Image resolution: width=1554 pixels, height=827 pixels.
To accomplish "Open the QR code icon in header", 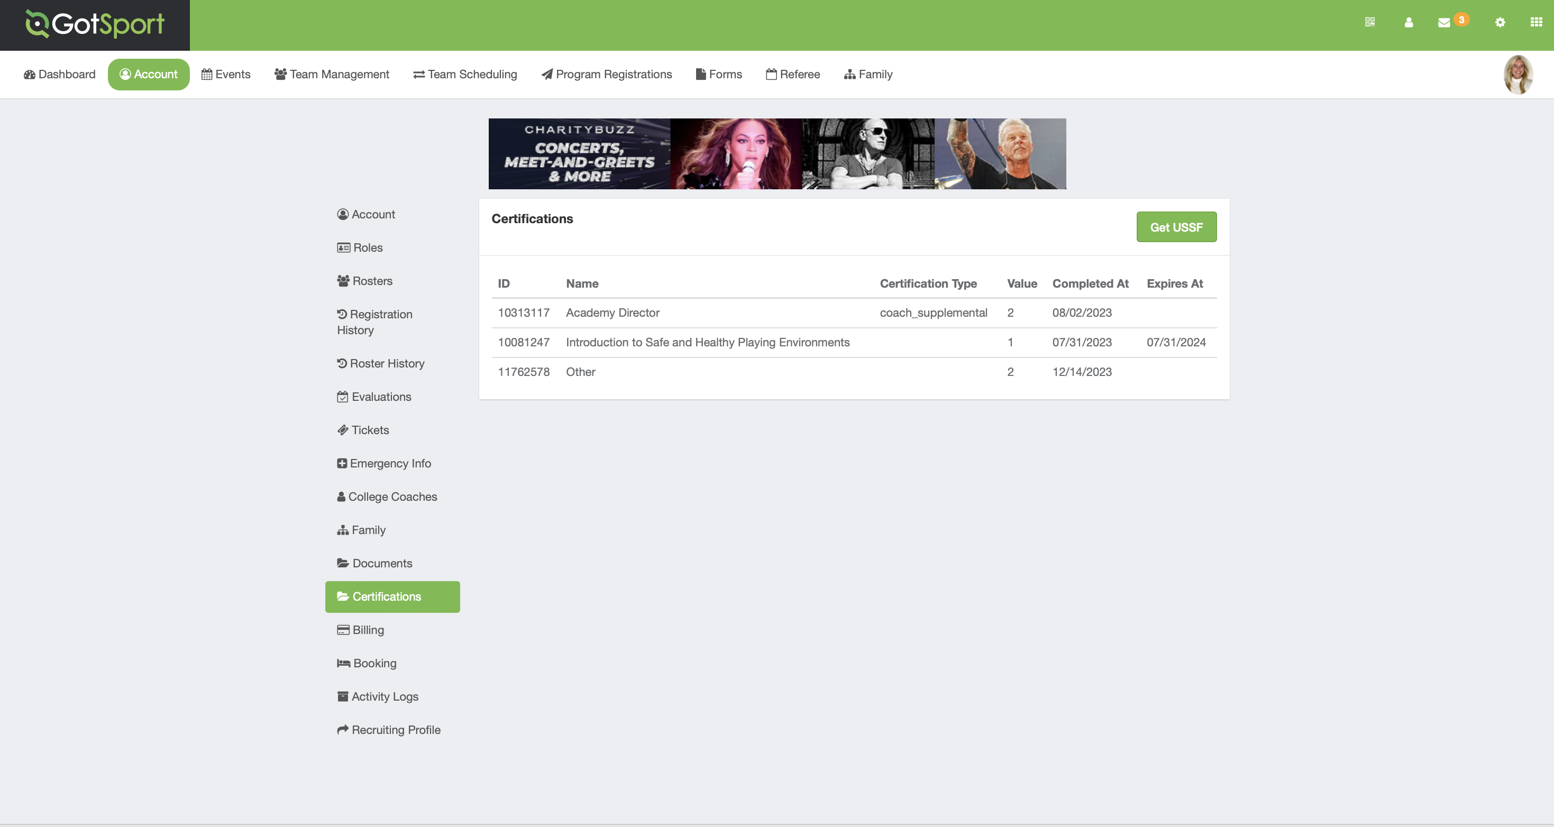I will pos(1369,22).
